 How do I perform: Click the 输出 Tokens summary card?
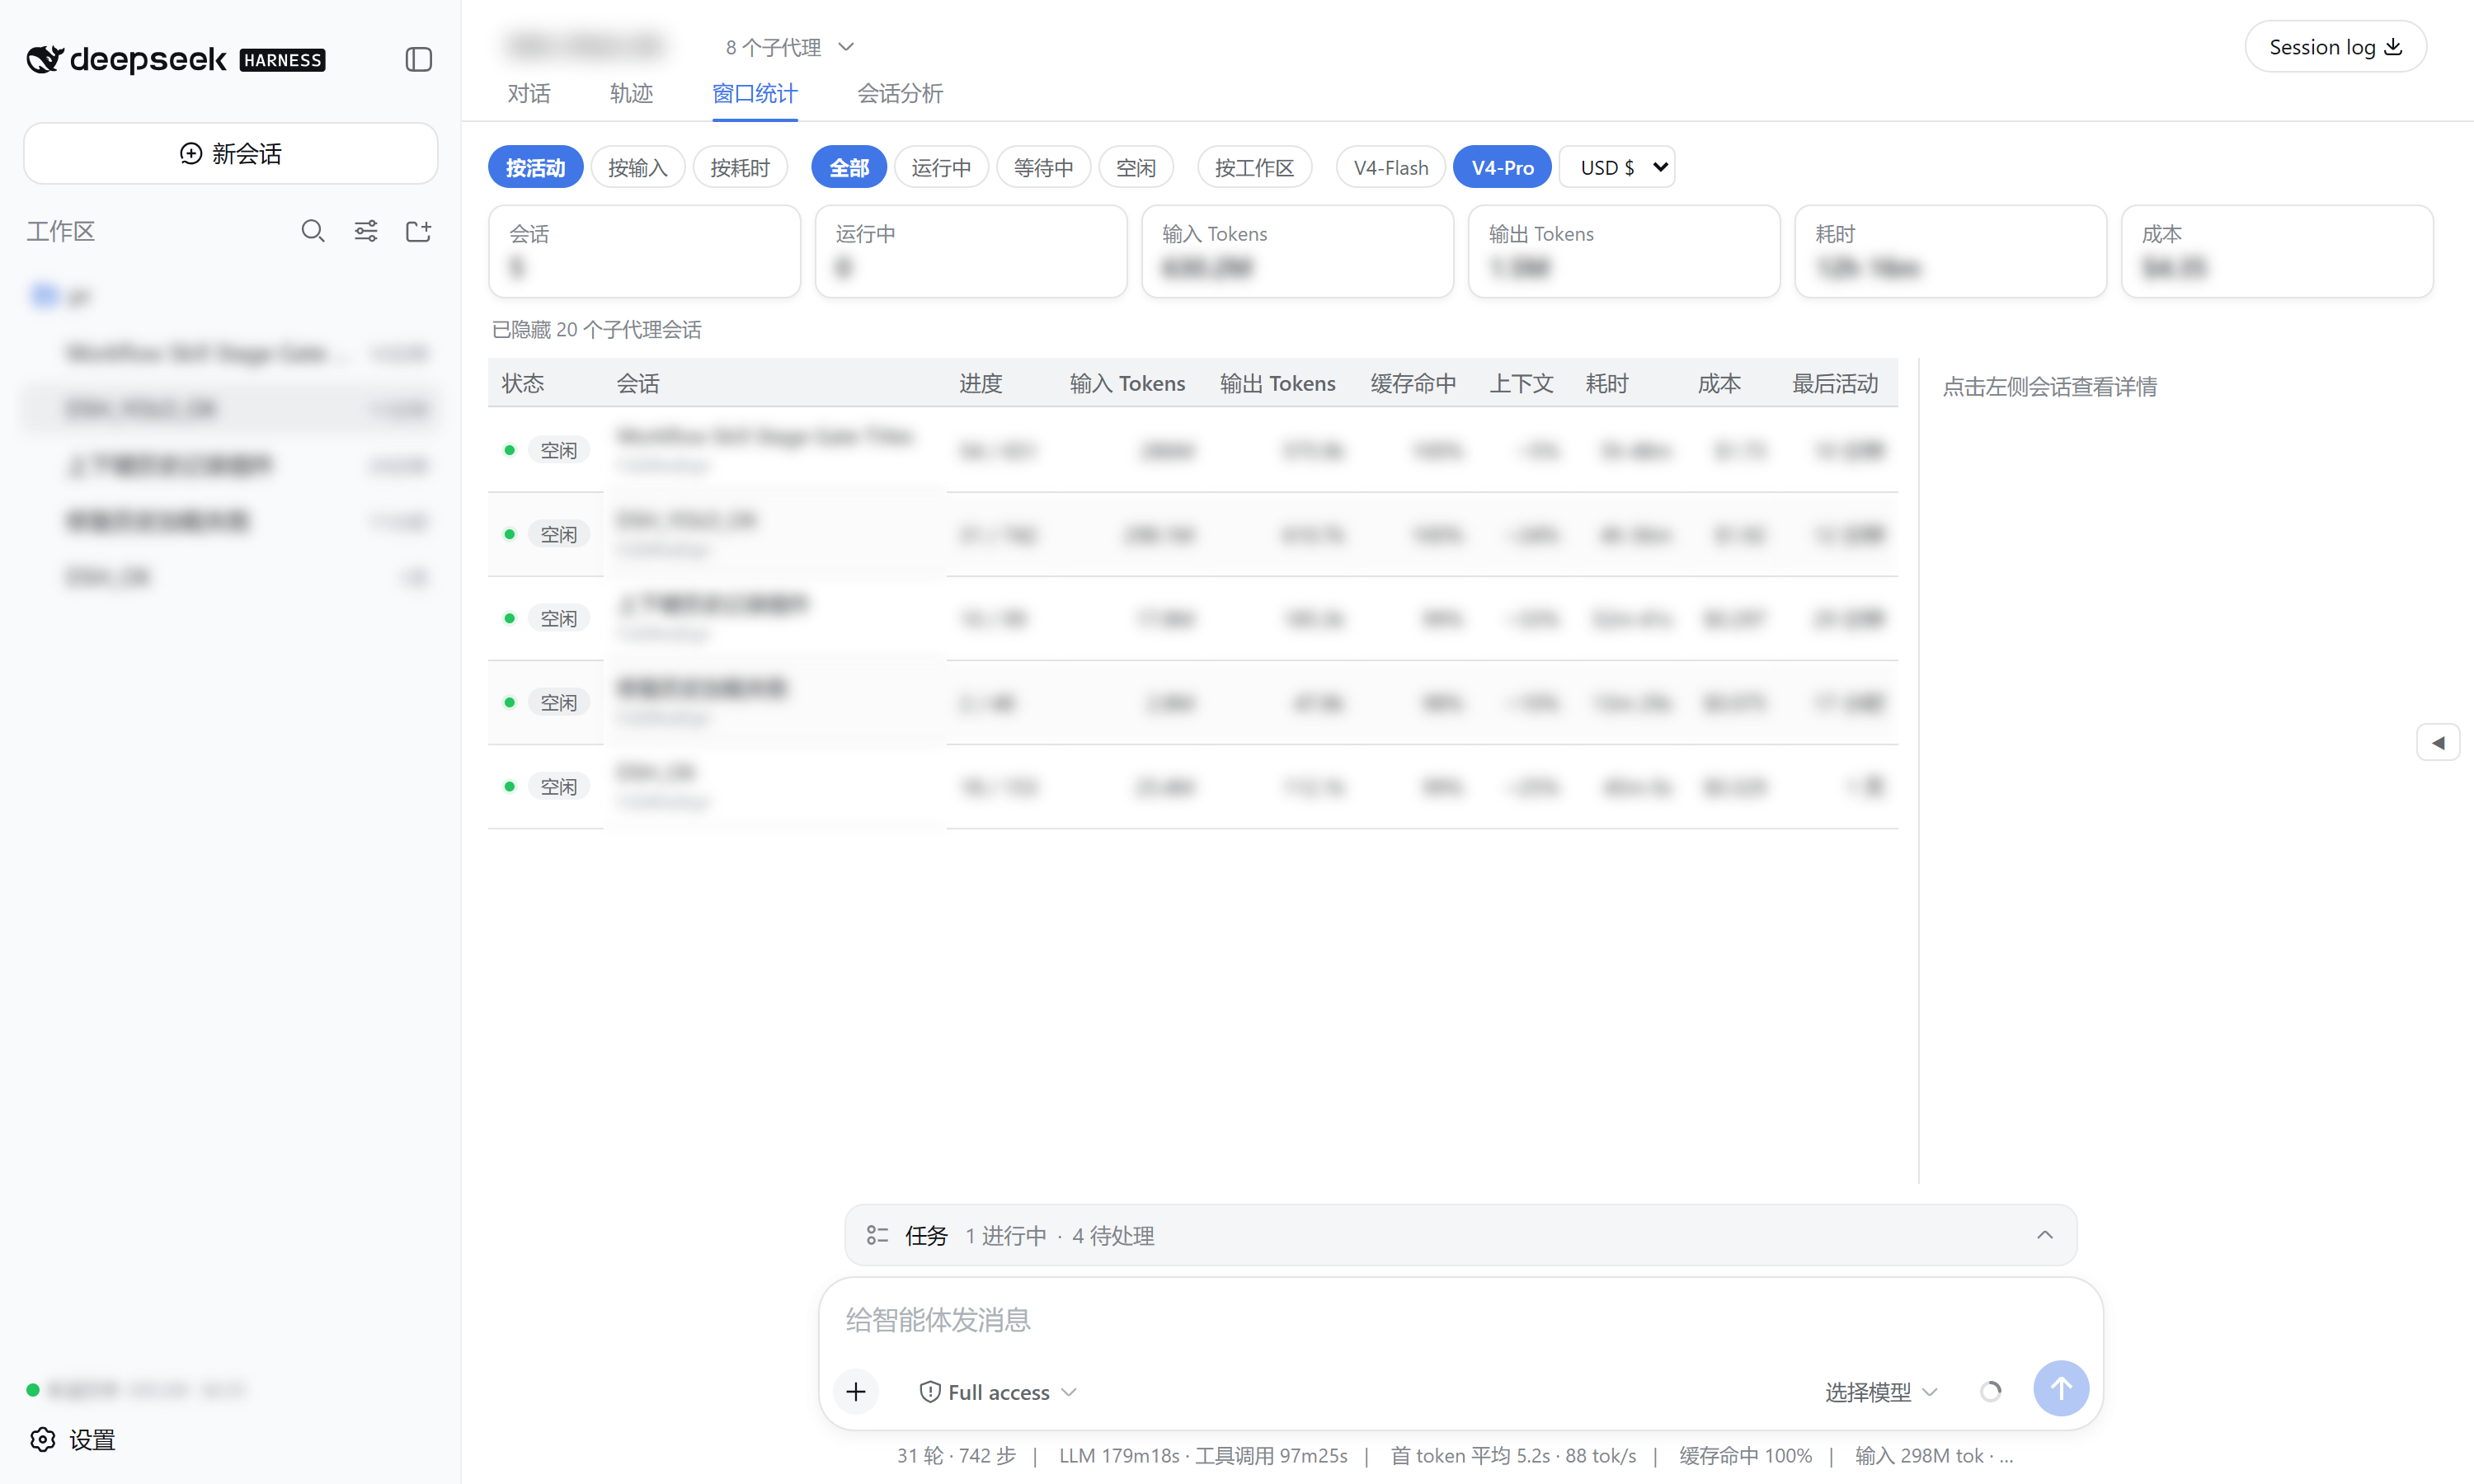1624,251
